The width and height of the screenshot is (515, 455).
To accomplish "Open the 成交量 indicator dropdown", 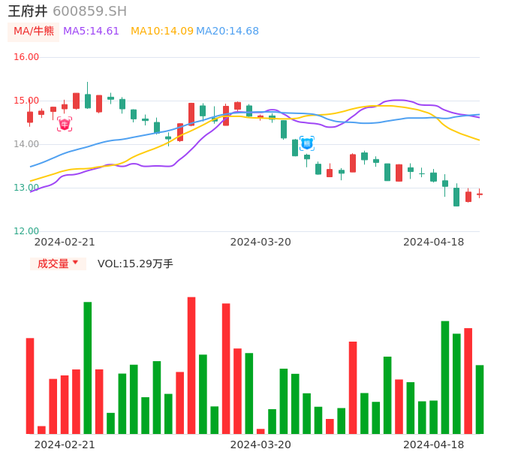I will pos(58,264).
